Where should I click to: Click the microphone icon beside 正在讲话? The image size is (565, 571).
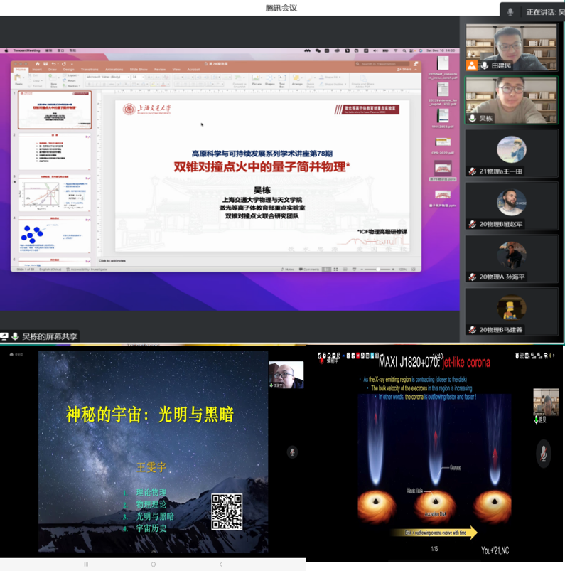coord(510,11)
